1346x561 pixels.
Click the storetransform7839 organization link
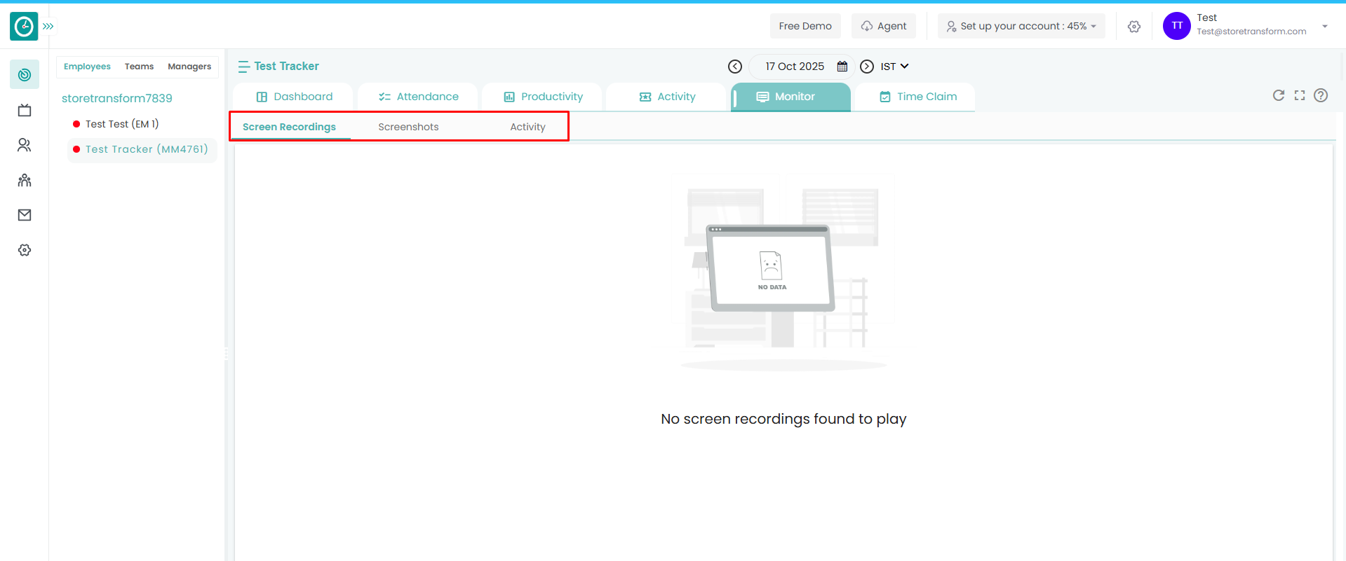tap(117, 98)
